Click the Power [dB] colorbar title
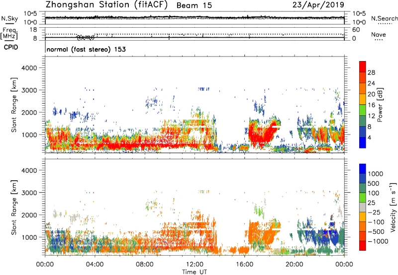This screenshot has width=398, height=275. click(380, 105)
